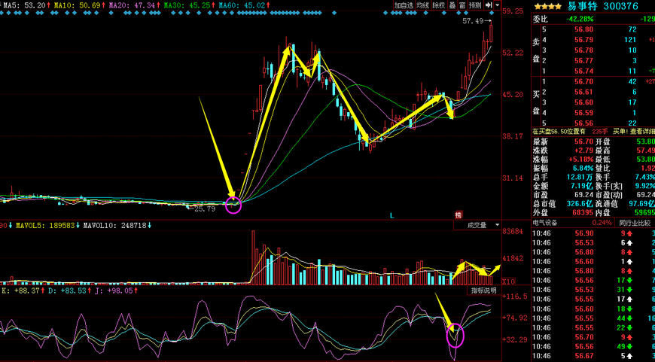Click the 查看详细 view details link
This screenshot has height=362, width=655.
[641, 131]
